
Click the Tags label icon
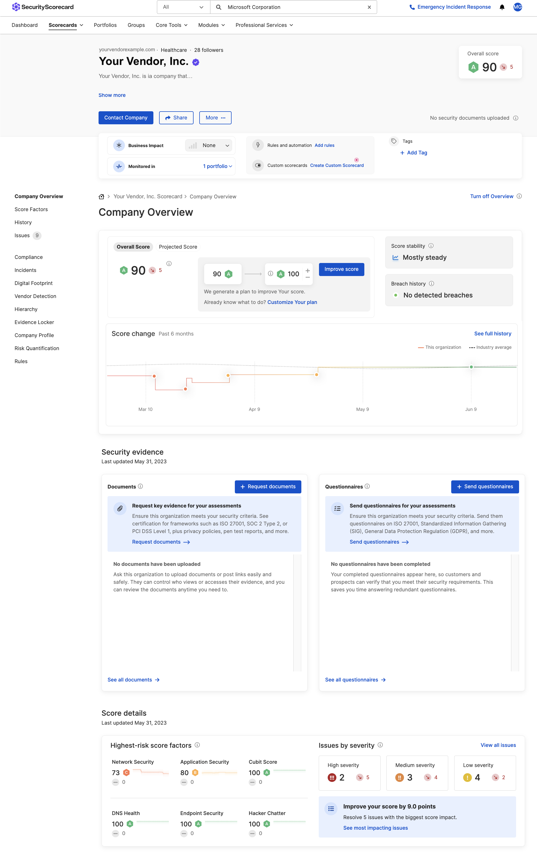[x=394, y=141]
